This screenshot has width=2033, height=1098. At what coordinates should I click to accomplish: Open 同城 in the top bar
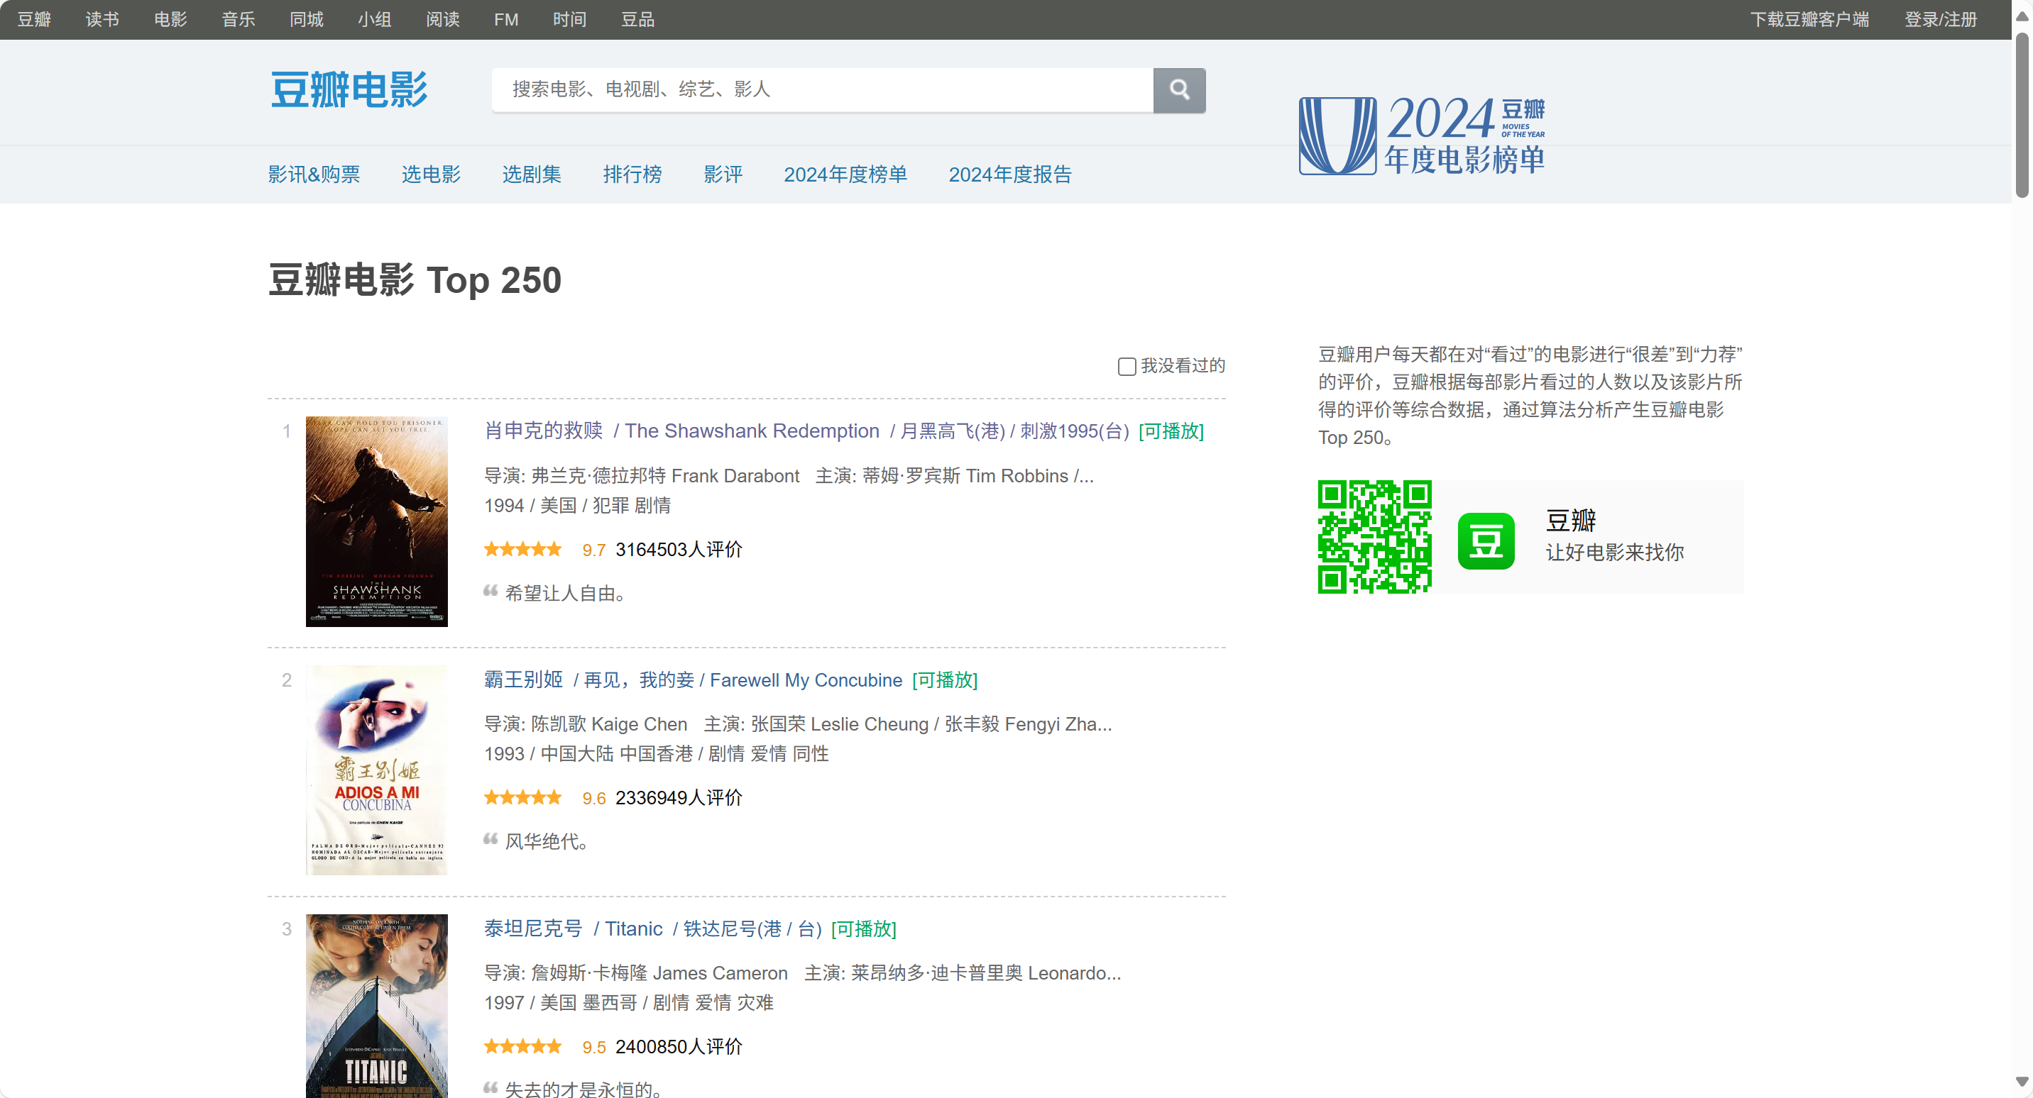tap(306, 20)
